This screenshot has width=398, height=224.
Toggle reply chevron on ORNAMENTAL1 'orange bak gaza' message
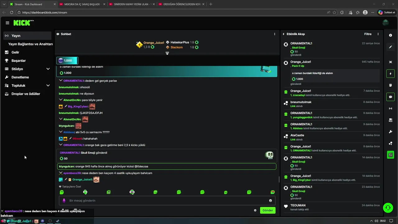61,145
